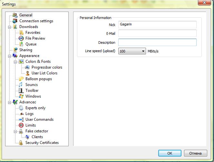Select Experts only settings page
Image resolution: width=214 pixels, height=162 pixels.
(35, 108)
